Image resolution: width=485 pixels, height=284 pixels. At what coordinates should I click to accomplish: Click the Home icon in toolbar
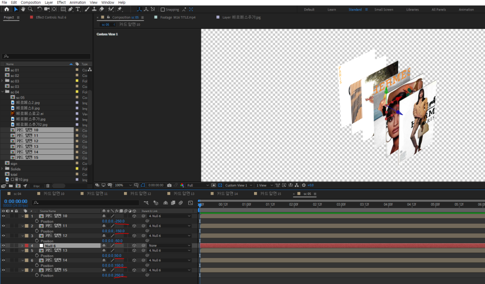tap(7, 9)
